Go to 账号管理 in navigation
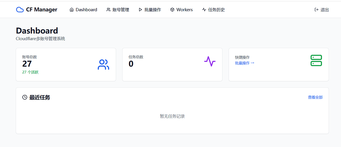The height and width of the screenshot is (147, 341). coord(118,10)
